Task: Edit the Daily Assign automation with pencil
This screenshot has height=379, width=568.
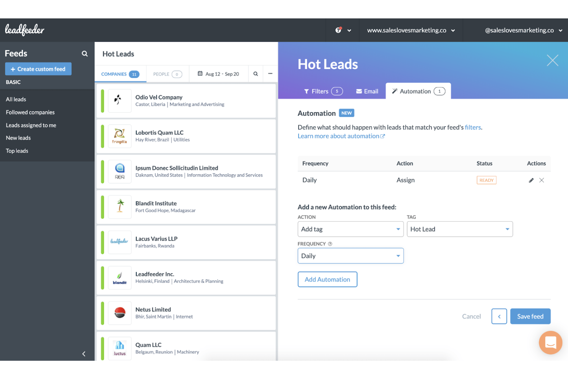Action: (531, 180)
